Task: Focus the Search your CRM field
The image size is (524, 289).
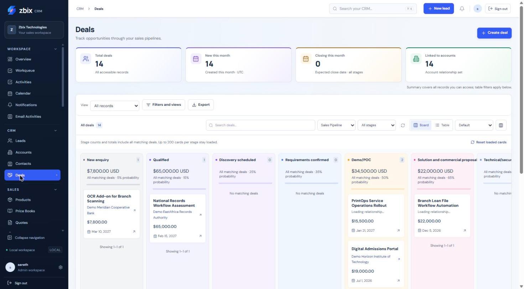Action: coord(373,9)
